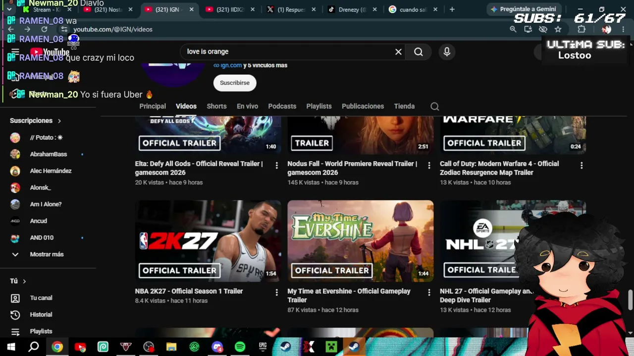Close the Drenezy TikTok tab

(x=375, y=9)
